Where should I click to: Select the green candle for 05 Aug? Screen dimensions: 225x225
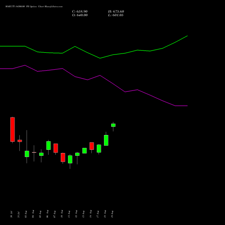[x=41, y=154]
